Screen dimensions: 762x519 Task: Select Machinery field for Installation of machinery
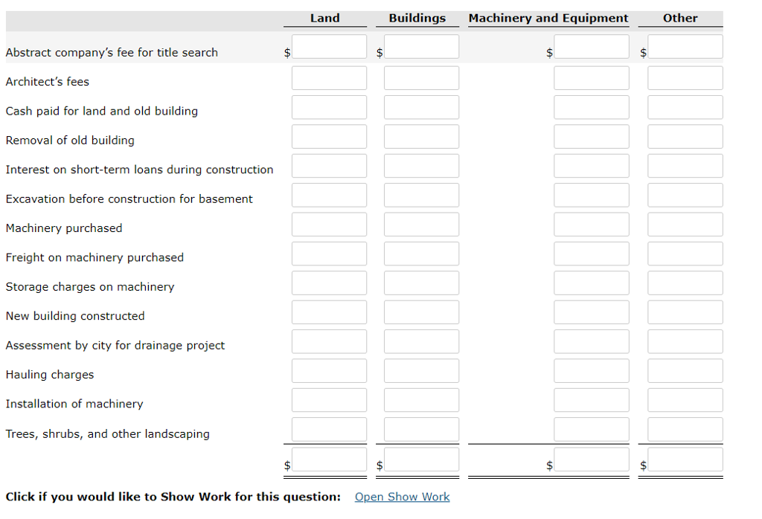[591, 399]
